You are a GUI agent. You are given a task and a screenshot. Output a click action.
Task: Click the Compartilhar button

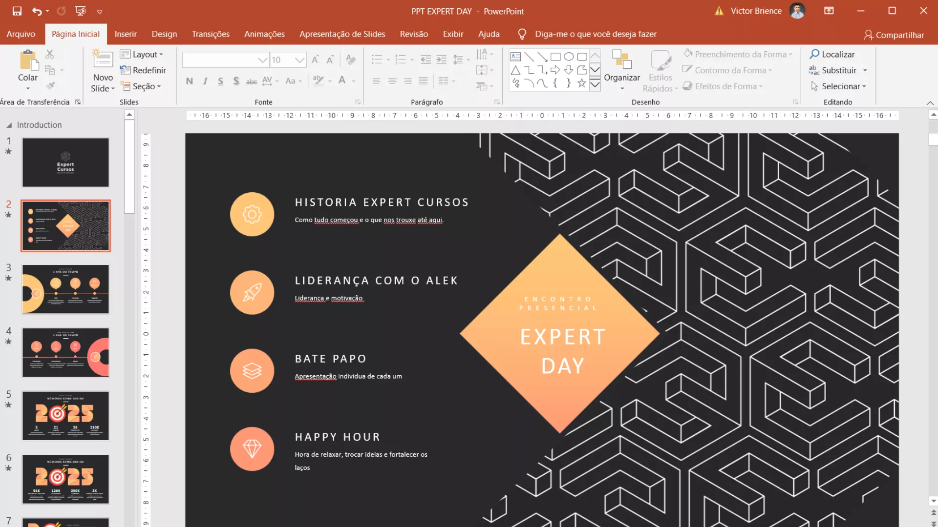(894, 35)
